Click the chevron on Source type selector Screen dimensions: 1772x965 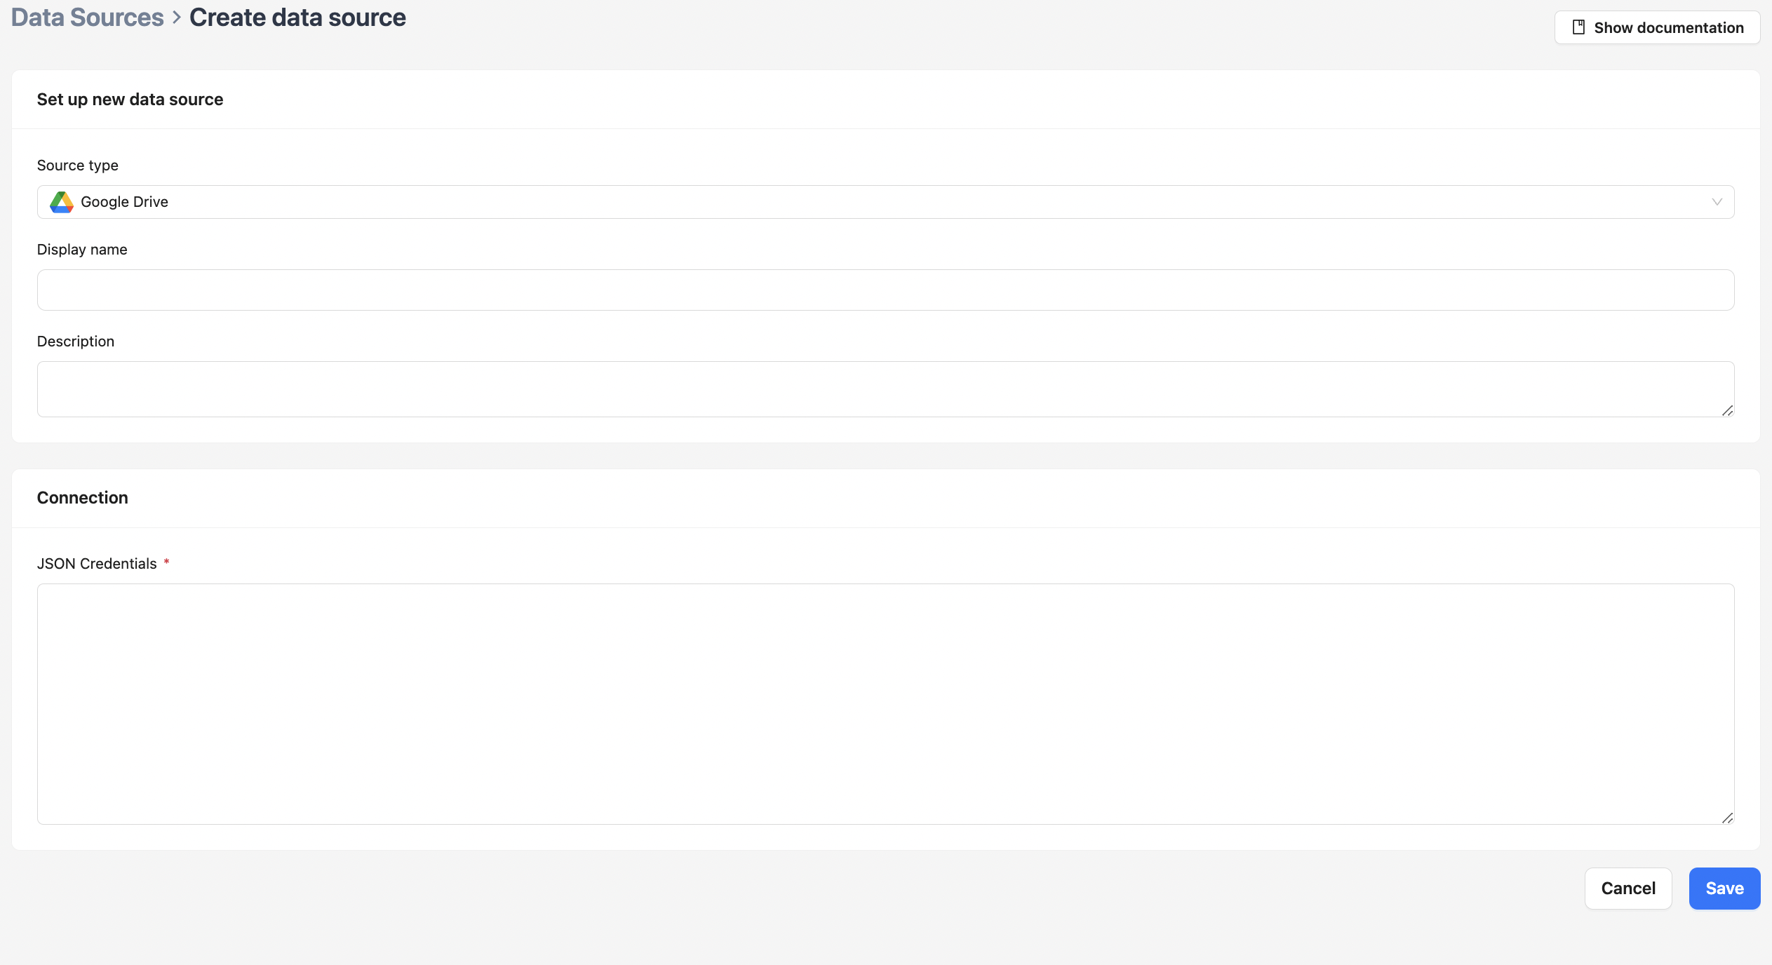click(x=1717, y=202)
